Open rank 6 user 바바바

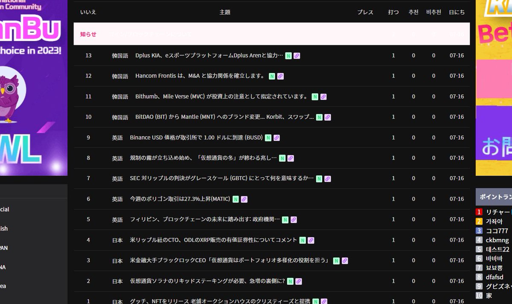pos(494,259)
